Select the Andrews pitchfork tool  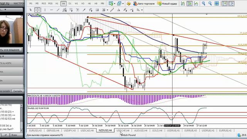91,10
